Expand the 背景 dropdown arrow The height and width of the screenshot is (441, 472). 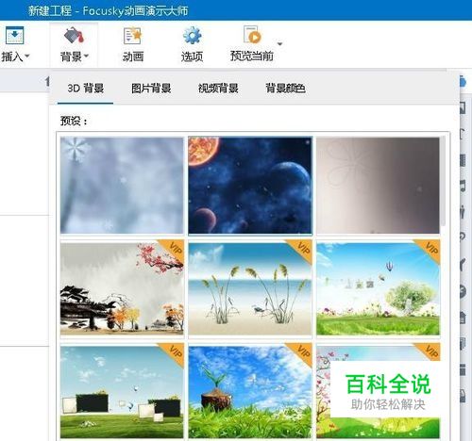coord(86,57)
